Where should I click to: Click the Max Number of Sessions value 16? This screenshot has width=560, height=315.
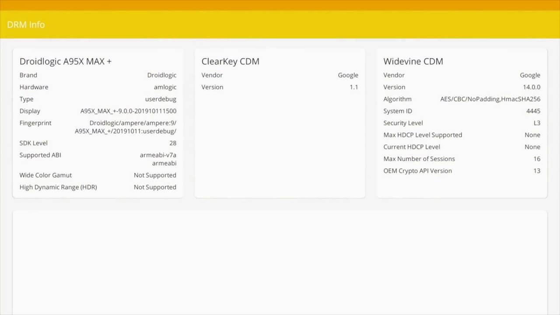point(537,159)
